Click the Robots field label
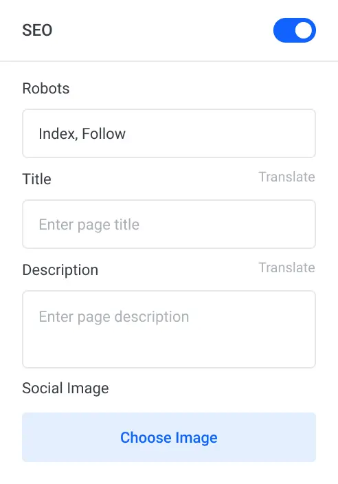Image resolution: width=338 pixels, height=484 pixels. [46, 88]
